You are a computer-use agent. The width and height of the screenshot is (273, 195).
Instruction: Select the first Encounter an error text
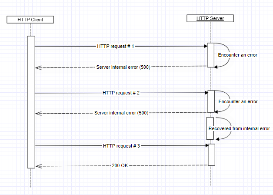237,55
